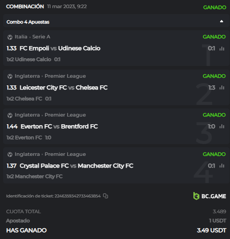Collapse the Combo 4 Apuestas section arrow
Screen dimensions: 230x239
[221, 21]
